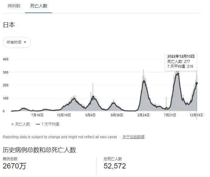Click the dropdown arrow in 所有时间 button

pyautogui.click(x=25, y=42)
